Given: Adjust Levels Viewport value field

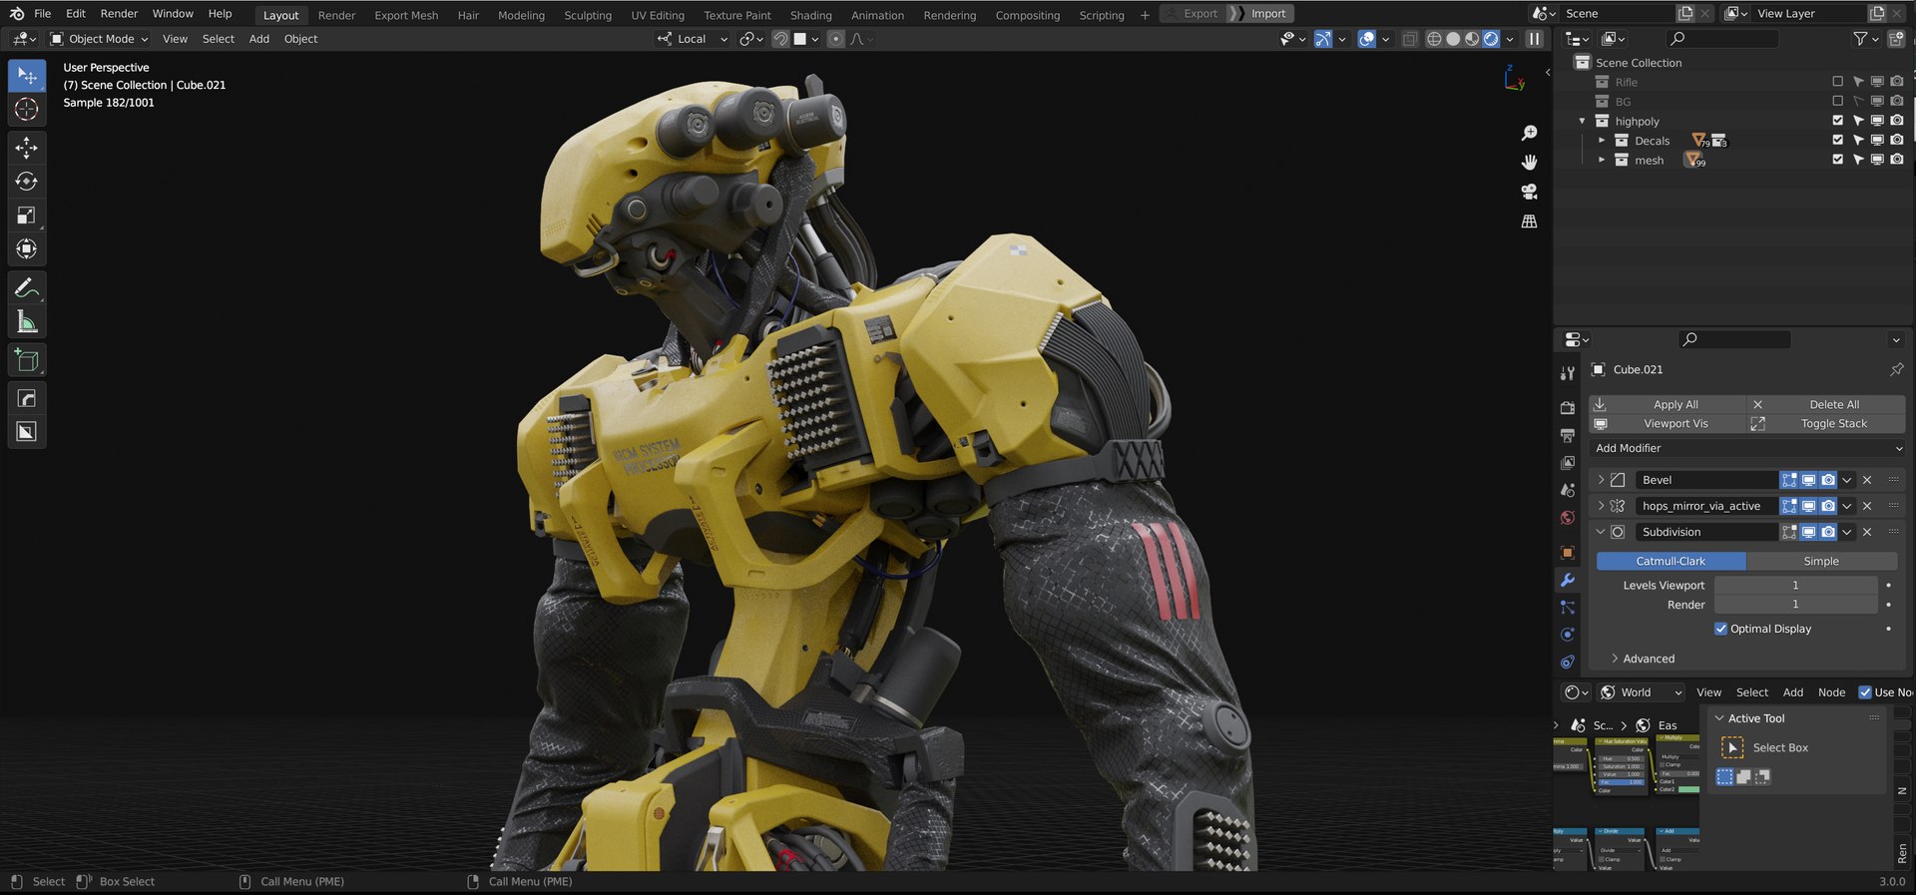Looking at the screenshot, I should pyautogui.click(x=1795, y=586).
